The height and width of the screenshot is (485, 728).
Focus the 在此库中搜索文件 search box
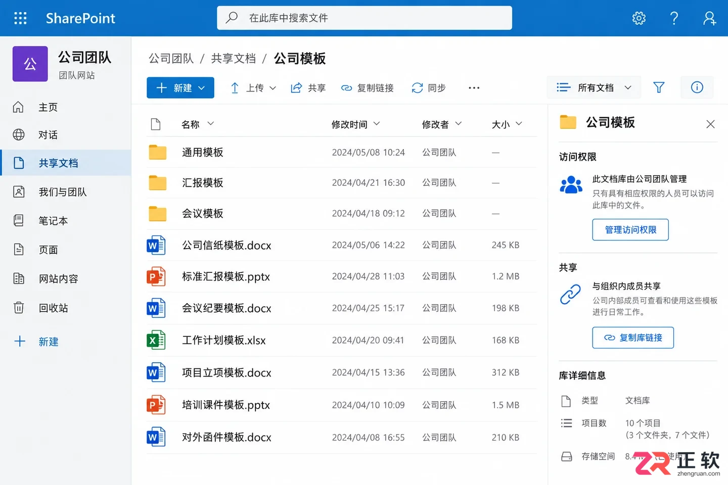pyautogui.click(x=365, y=18)
